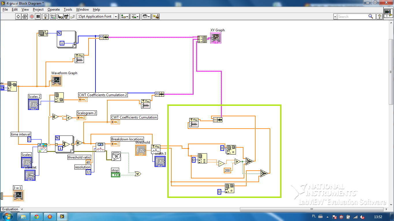Image resolution: width=394 pixels, height=221 pixels.
Task: Click the Abort Execution button
Action: (x=32, y=16)
